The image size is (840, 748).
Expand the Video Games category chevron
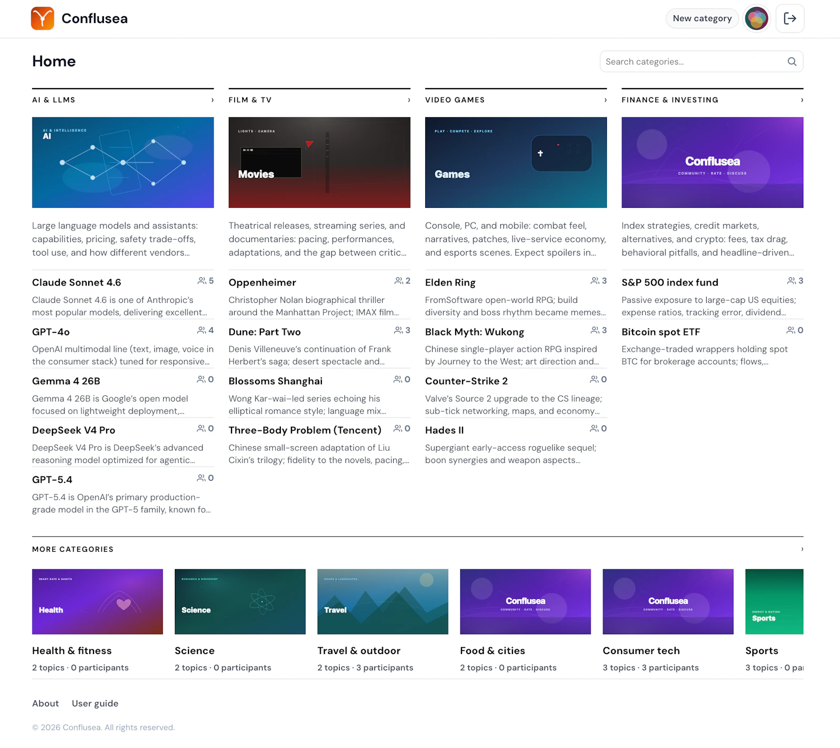pos(605,100)
